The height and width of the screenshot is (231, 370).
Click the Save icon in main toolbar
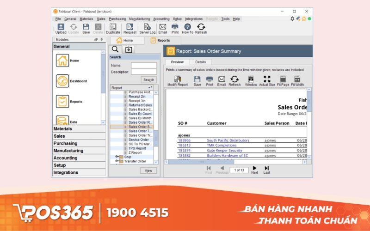tap(86, 27)
